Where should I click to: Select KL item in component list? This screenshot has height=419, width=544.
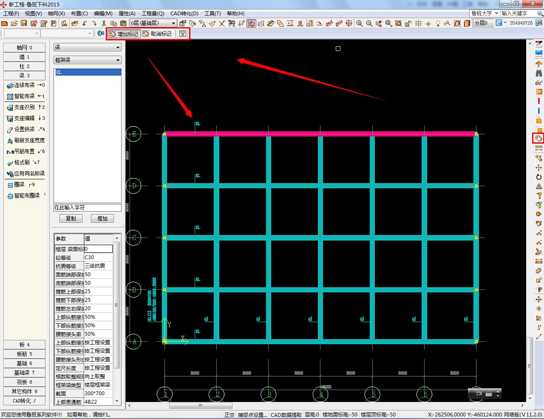click(88, 72)
